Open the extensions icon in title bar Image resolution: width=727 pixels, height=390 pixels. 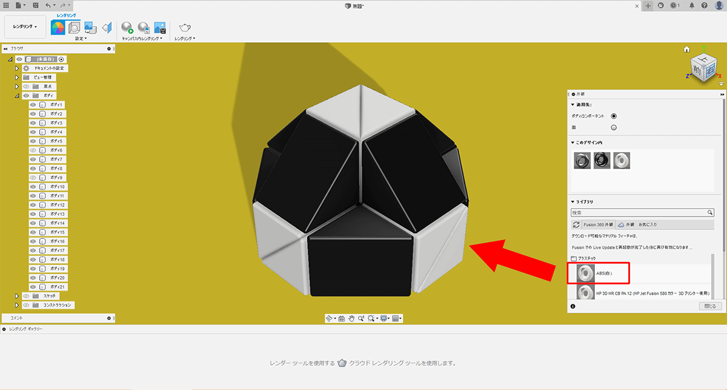pos(661,5)
